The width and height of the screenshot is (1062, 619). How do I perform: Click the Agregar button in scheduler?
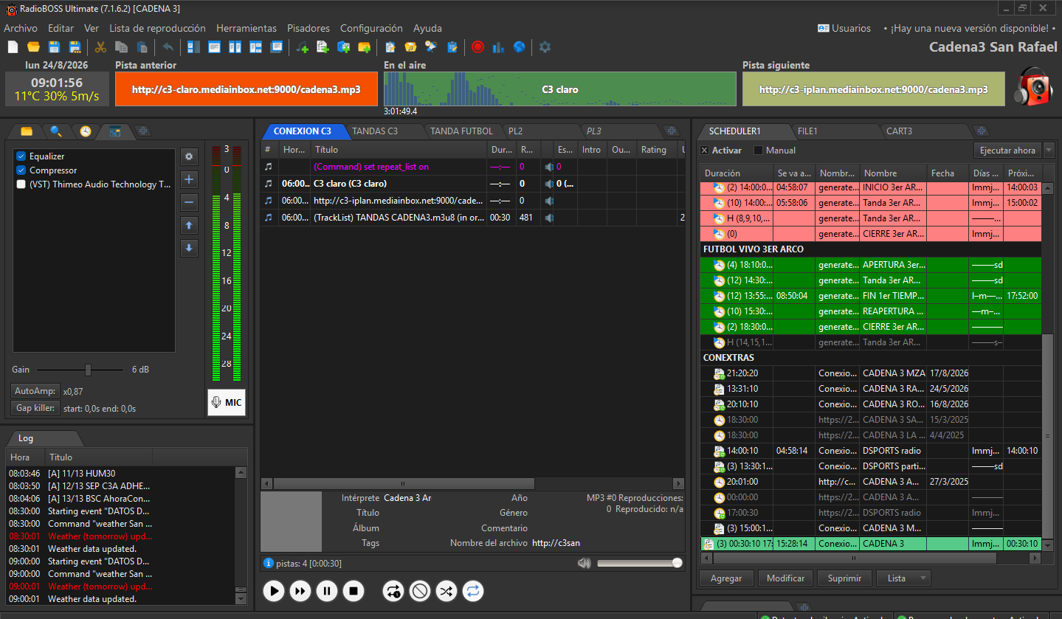[726, 578]
